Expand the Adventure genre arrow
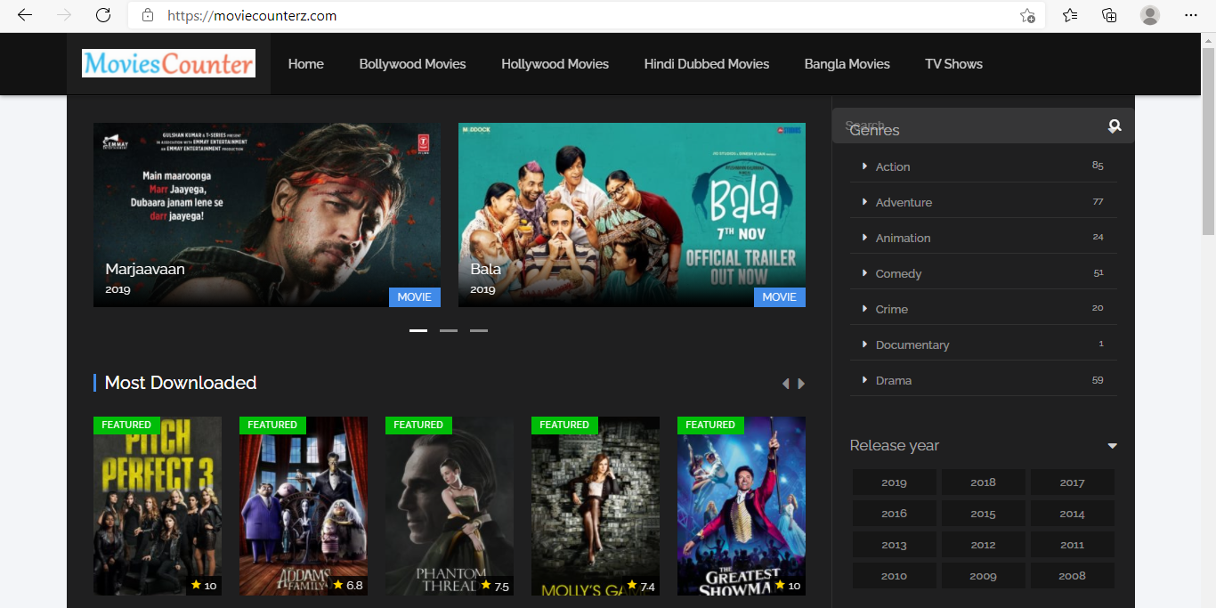 [x=864, y=202]
